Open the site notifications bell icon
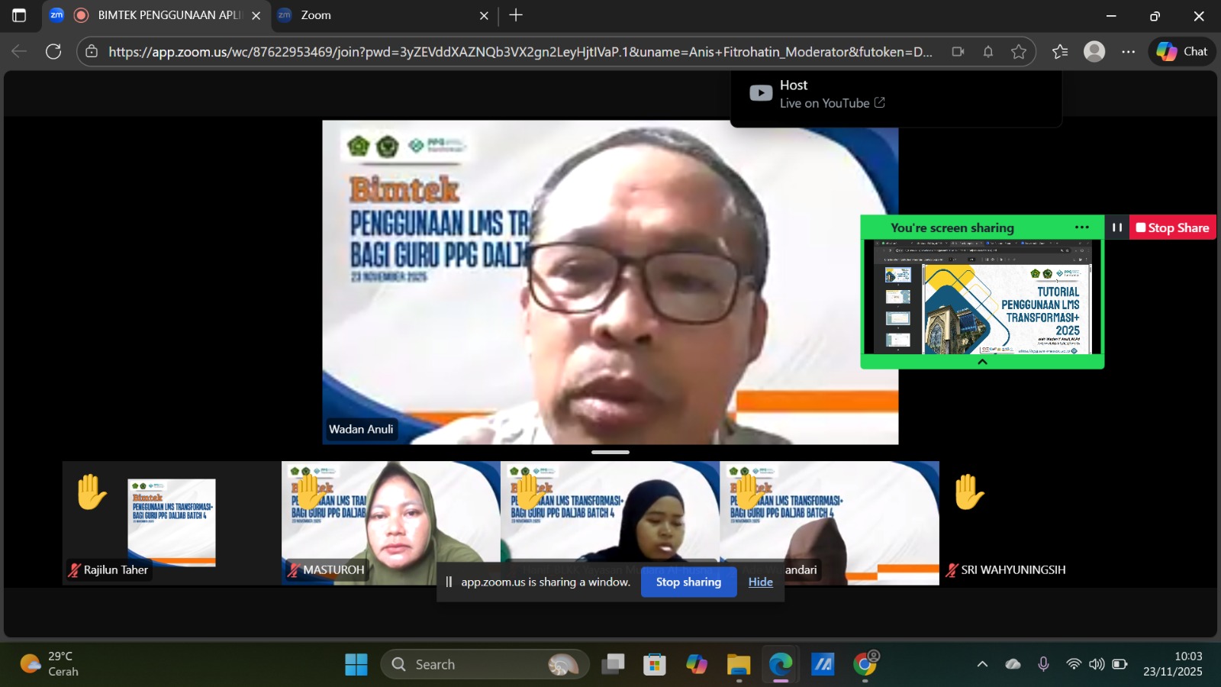The height and width of the screenshot is (687, 1221). coord(988,51)
